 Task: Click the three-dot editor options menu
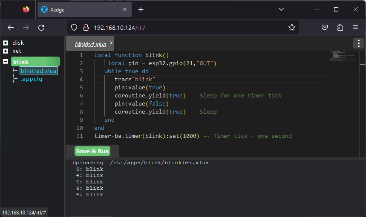[x=358, y=43]
